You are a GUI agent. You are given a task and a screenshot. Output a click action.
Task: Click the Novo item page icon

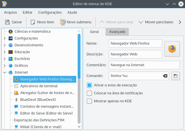[33, 22]
